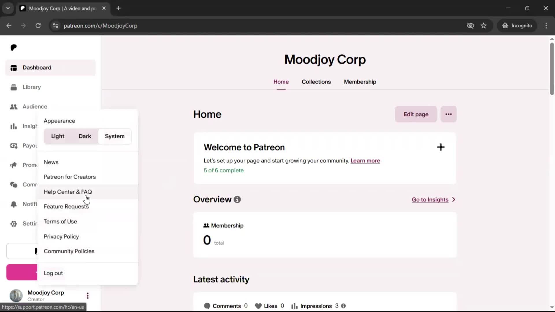Screen dimensions: 555x312
Task: Open Terms of Use
Action: click(88, 222)
